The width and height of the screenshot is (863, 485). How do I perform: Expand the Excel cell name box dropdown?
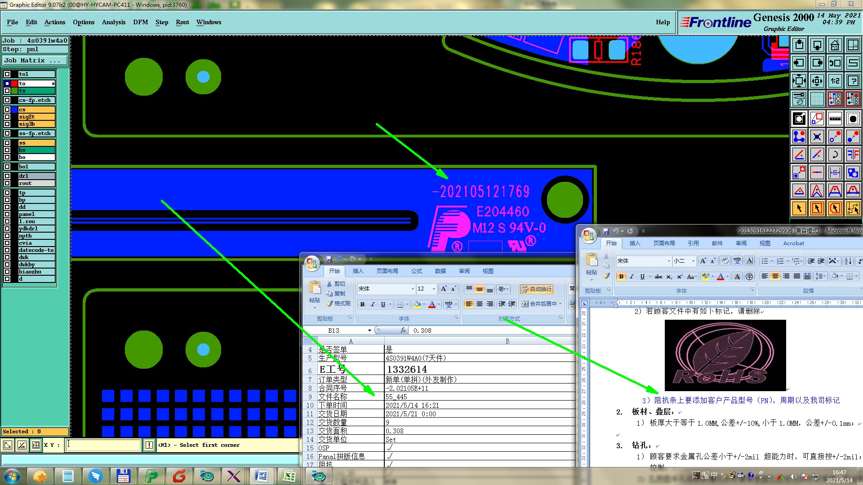click(x=369, y=331)
